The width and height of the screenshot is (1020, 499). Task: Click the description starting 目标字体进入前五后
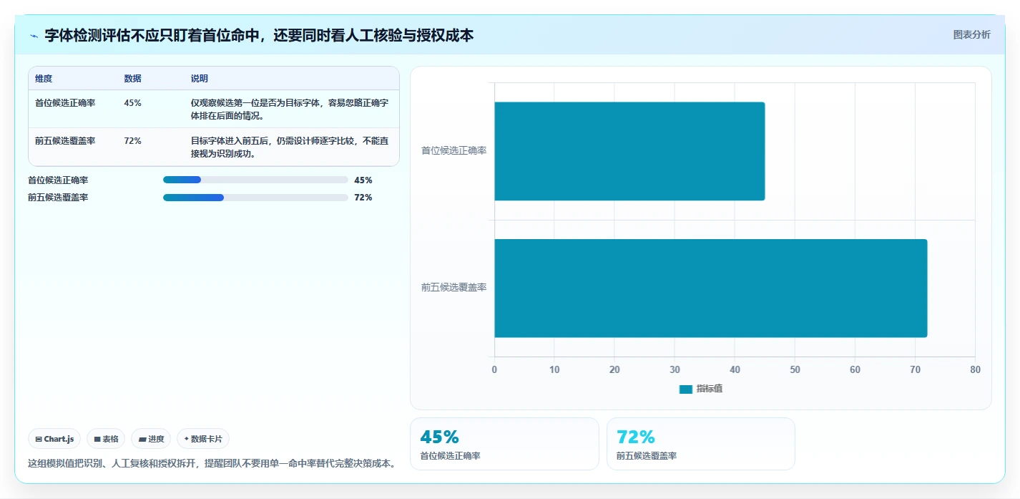click(x=290, y=147)
